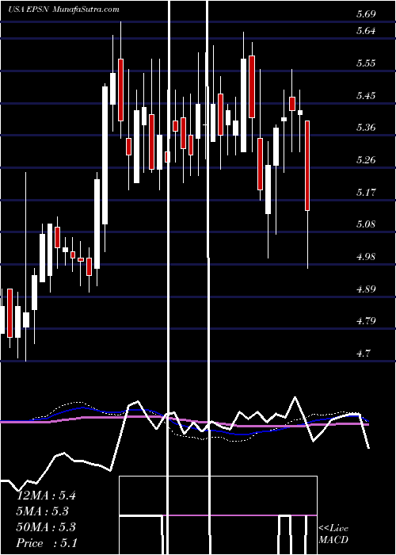
Task: Click the 'USA EPSN MunafaSutra.com' title text
Action: point(63,10)
